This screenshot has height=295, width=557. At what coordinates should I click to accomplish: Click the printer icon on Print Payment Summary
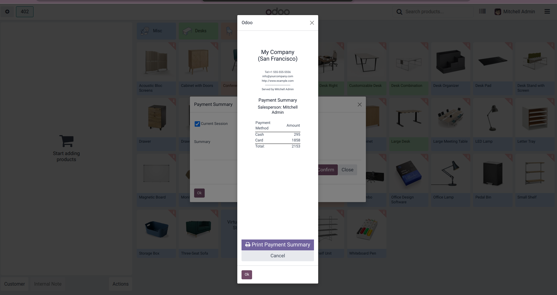coord(248,245)
